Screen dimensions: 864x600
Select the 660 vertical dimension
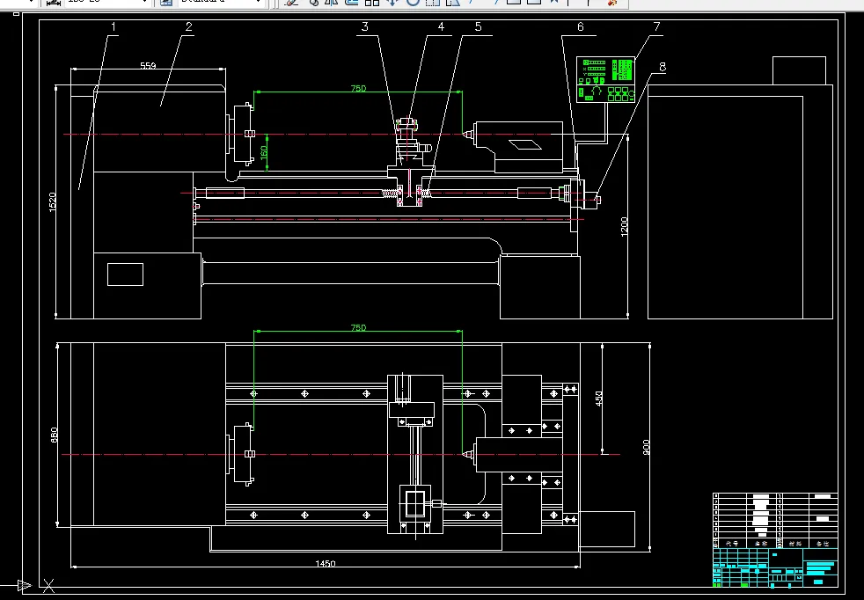(54, 435)
